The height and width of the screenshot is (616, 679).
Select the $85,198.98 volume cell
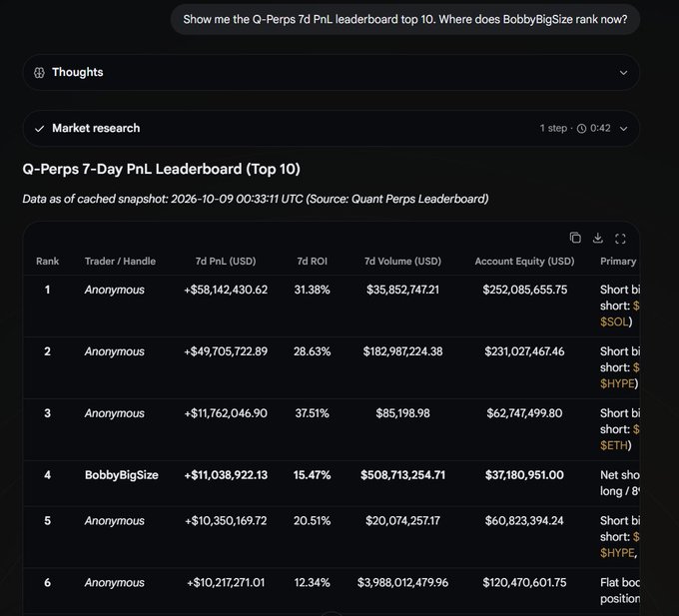coord(402,413)
